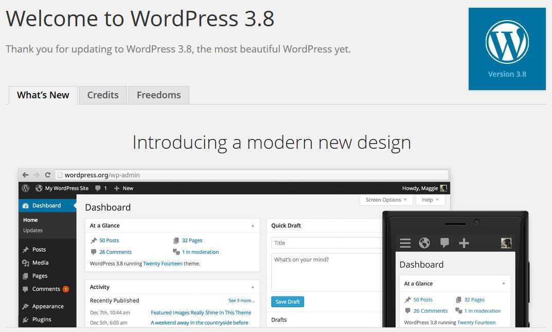Image resolution: width=552 pixels, height=332 pixels.
Task: Open Pages in the sidebar
Action: (x=40, y=276)
